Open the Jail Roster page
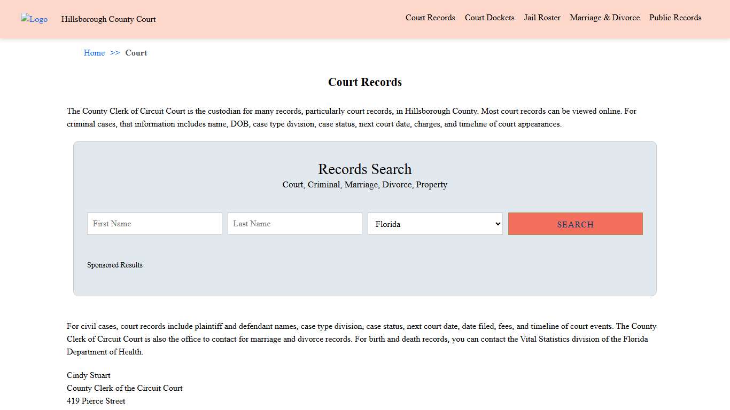Image resolution: width=730 pixels, height=410 pixels. 542,18
